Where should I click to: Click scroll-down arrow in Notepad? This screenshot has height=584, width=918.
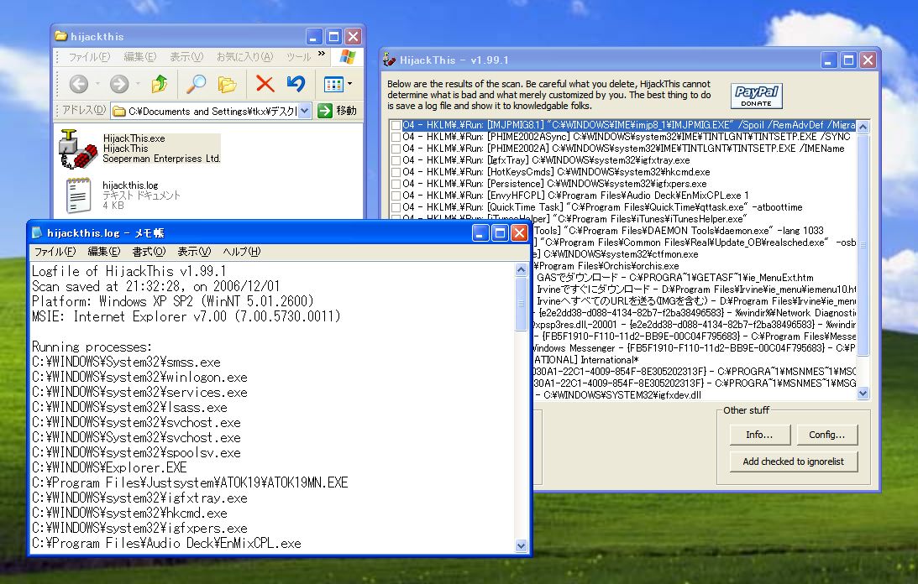click(521, 546)
